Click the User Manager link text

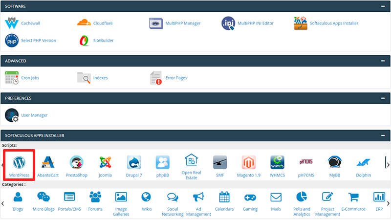point(34,115)
